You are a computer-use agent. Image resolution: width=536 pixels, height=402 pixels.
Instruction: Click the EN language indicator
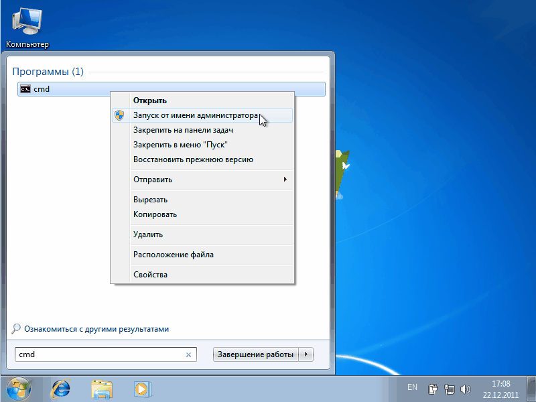tap(412, 387)
